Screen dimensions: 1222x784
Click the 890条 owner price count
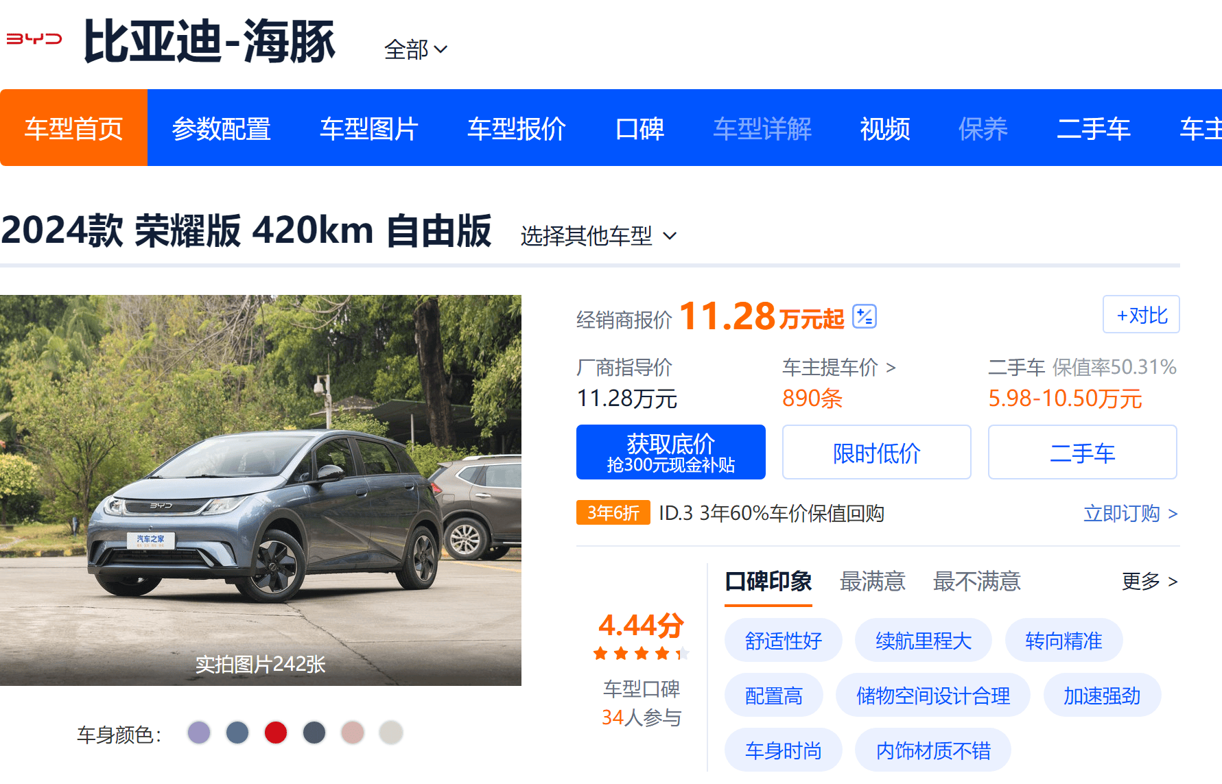812,398
